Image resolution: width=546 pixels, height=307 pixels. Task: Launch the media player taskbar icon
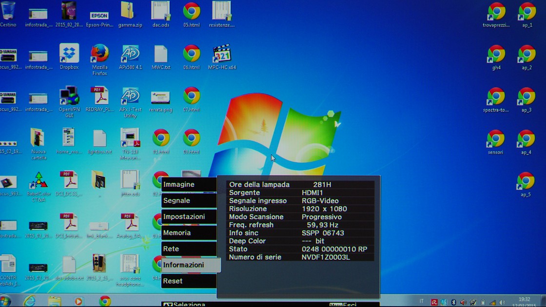78,301
